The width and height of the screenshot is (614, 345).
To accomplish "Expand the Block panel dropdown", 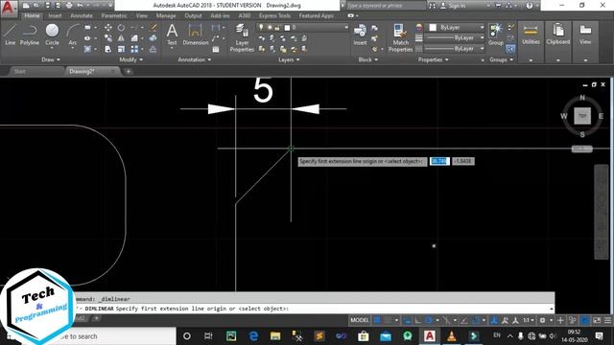I will pyautogui.click(x=368, y=59).
